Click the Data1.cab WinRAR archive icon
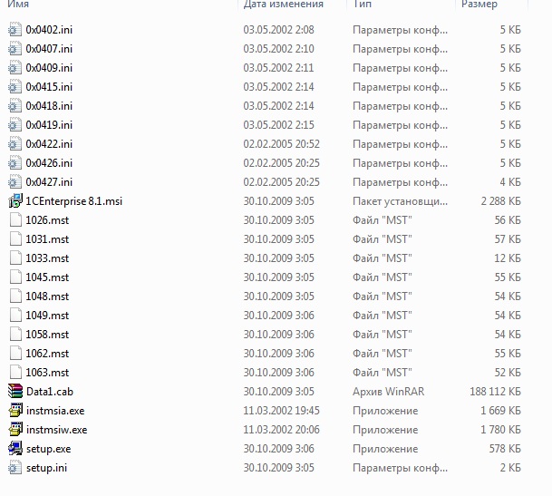 [x=15, y=391]
